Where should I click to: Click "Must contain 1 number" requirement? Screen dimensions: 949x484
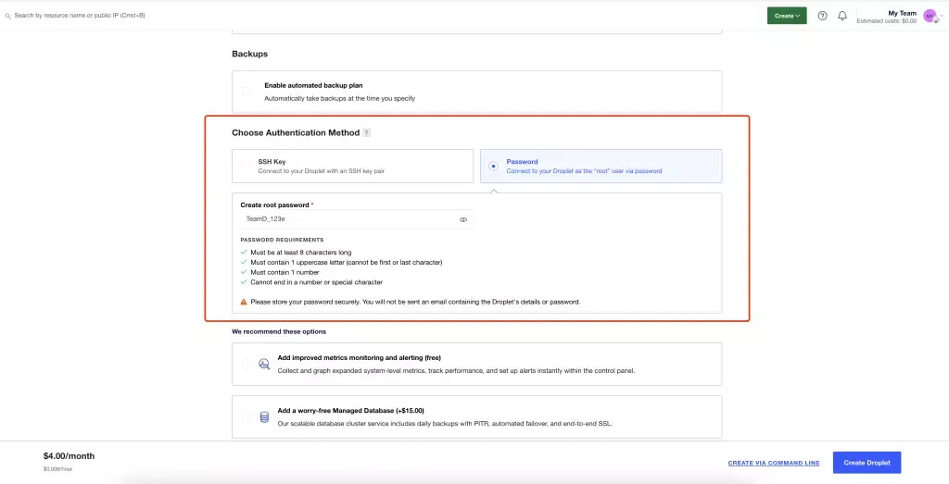pyautogui.click(x=285, y=272)
